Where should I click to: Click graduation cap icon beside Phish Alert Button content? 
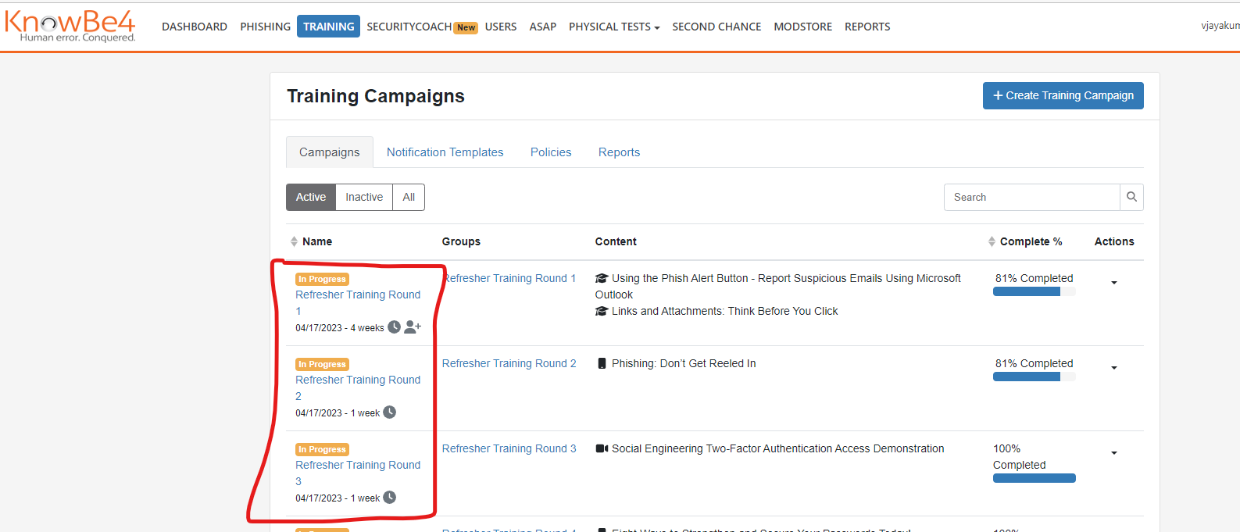pos(602,278)
